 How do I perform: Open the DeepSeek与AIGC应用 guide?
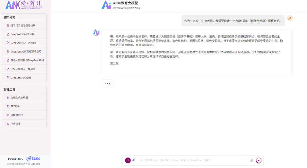pyautogui.click(x=23, y=34)
